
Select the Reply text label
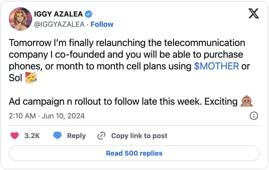tap(76, 136)
